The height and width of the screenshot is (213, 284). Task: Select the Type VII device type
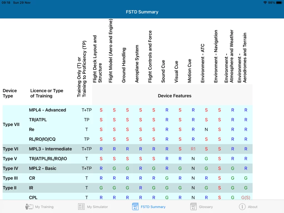click(x=11, y=125)
